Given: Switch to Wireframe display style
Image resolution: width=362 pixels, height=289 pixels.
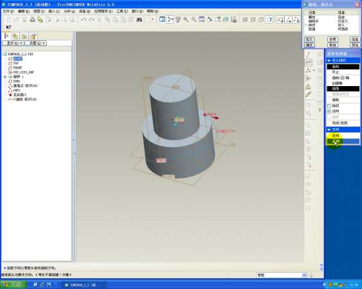Looking at the screenshot, I should pyautogui.click(x=245, y=20).
